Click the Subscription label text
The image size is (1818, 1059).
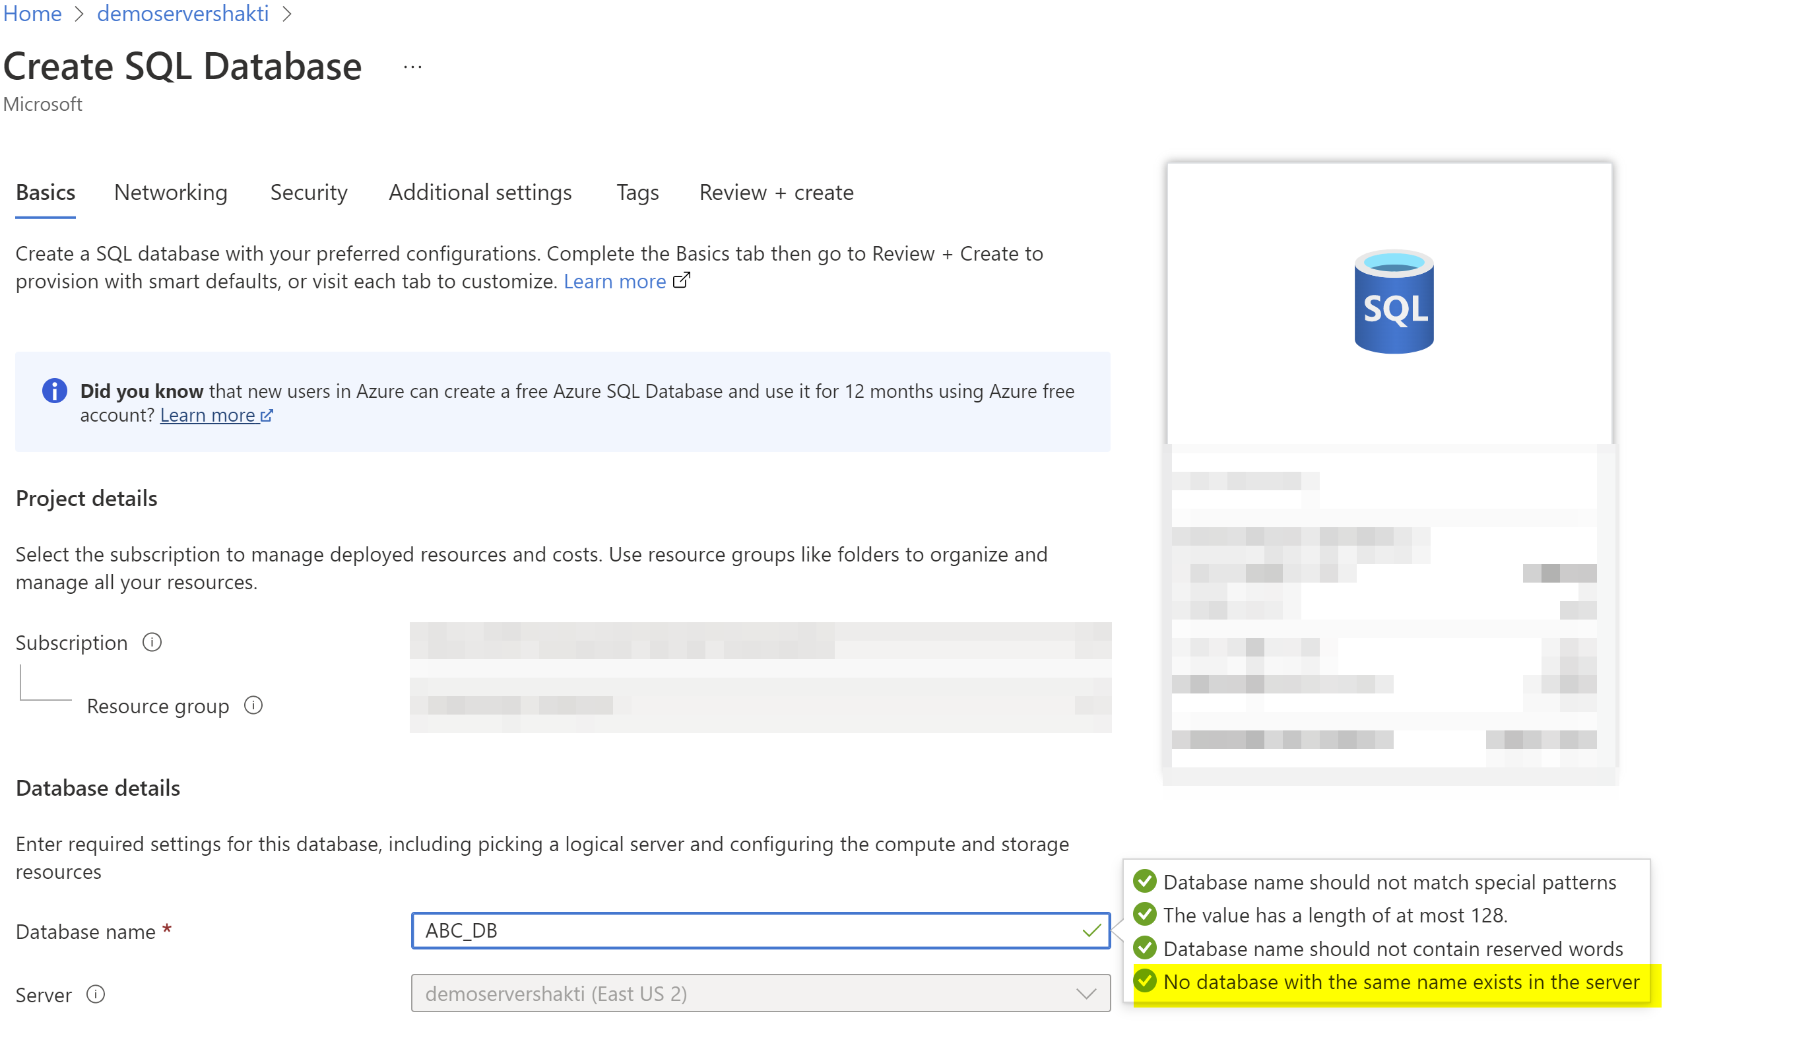pyautogui.click(x=71, y=643)
